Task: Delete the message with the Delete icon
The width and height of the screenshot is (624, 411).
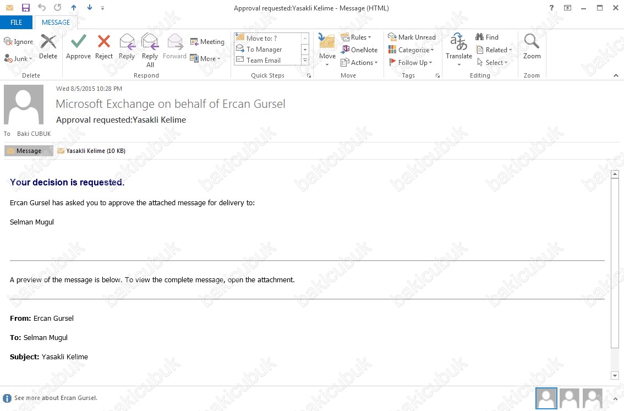Action: [x=48, y=42]
